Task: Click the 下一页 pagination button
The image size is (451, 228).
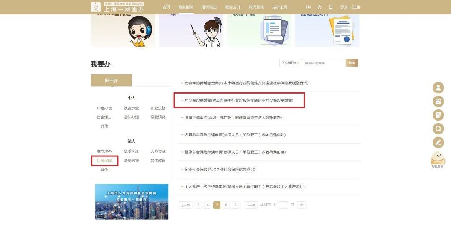Action: [x=250, y=205]
